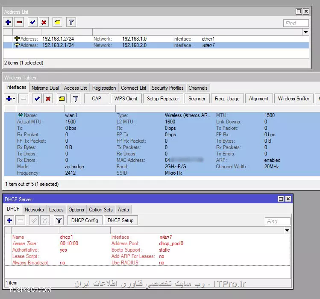Add comment with yellow note in Address List

tap(57, 22)
